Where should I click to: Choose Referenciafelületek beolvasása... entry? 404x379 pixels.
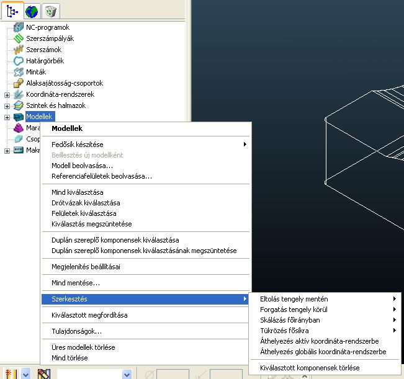coord(146,176)
